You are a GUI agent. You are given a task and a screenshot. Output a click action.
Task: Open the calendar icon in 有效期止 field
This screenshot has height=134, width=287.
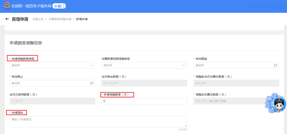tap(91, 83)
